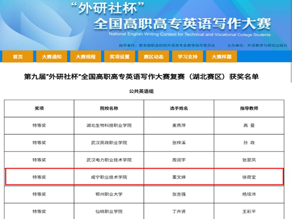
Task: Click 特等奖 in the 丁卉贤 row
Action: click(x=39, y=211)
